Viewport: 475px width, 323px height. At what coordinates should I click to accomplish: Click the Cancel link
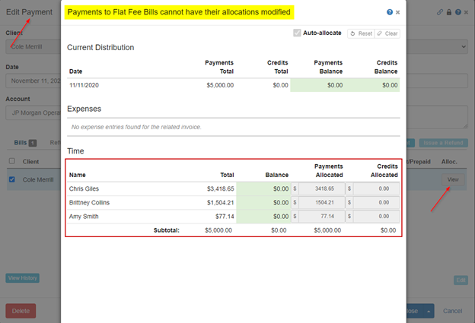(x=452, y=311)
